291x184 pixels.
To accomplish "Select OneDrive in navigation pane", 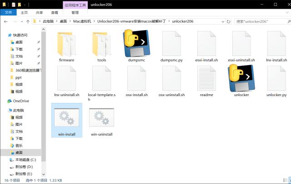I will click(21, 101).
